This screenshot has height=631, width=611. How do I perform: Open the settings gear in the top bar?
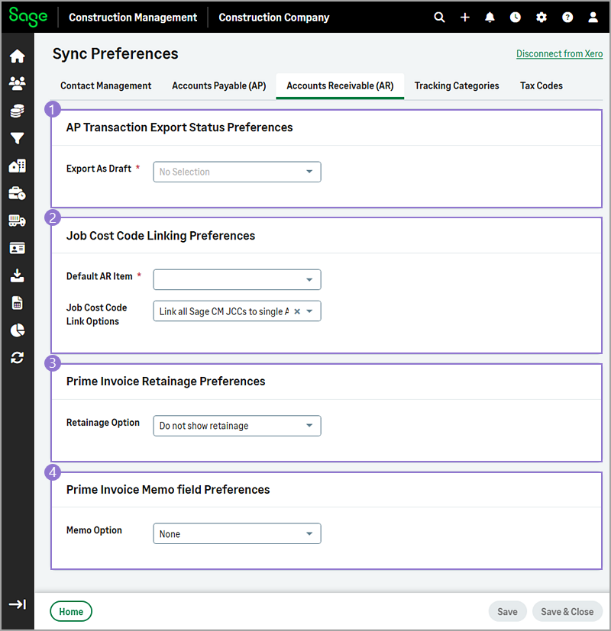pos(541,16)
